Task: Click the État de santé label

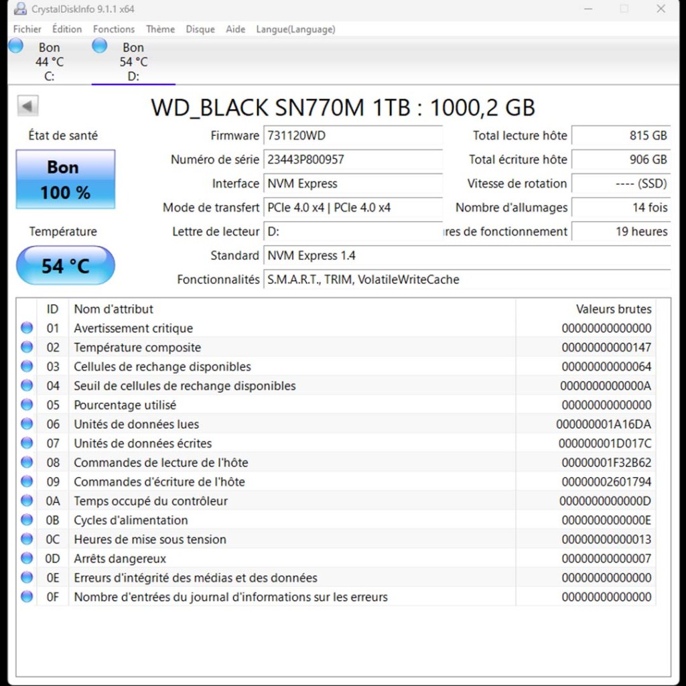Action: tap(63, 135)
